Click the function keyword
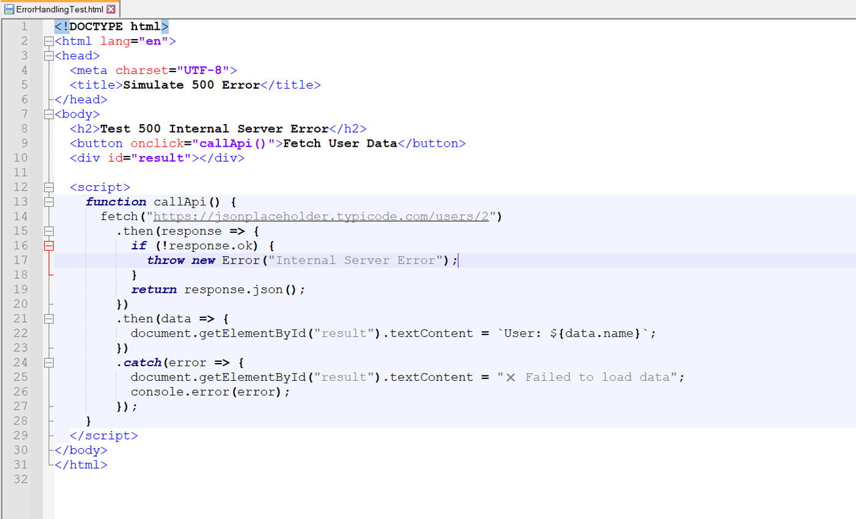 [116, 202]
